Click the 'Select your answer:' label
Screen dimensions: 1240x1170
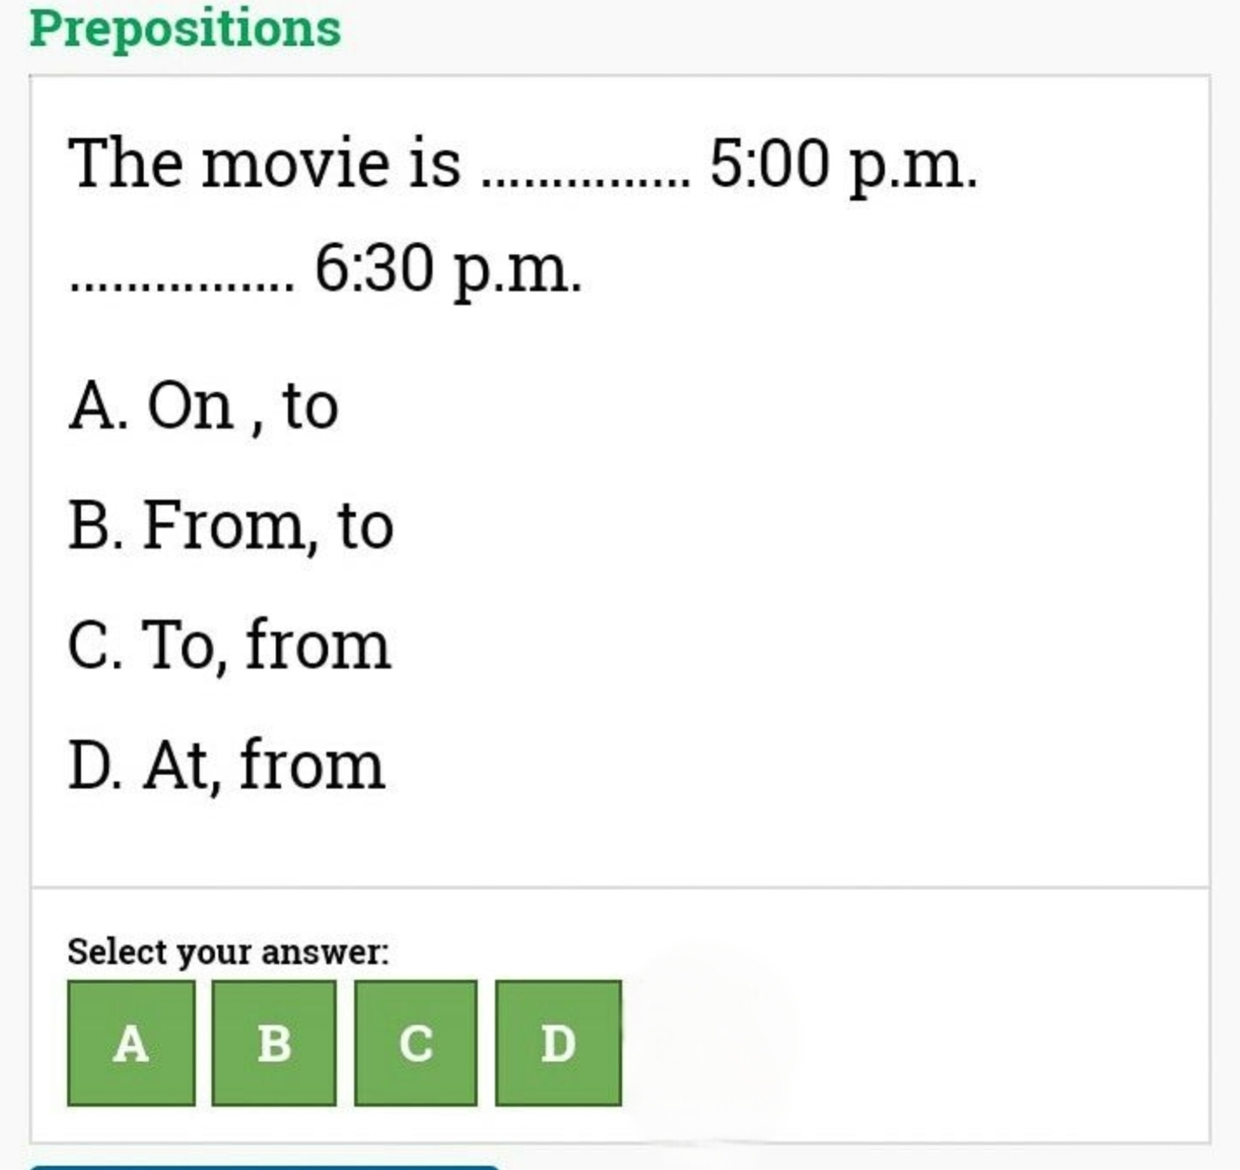point(228,952)
